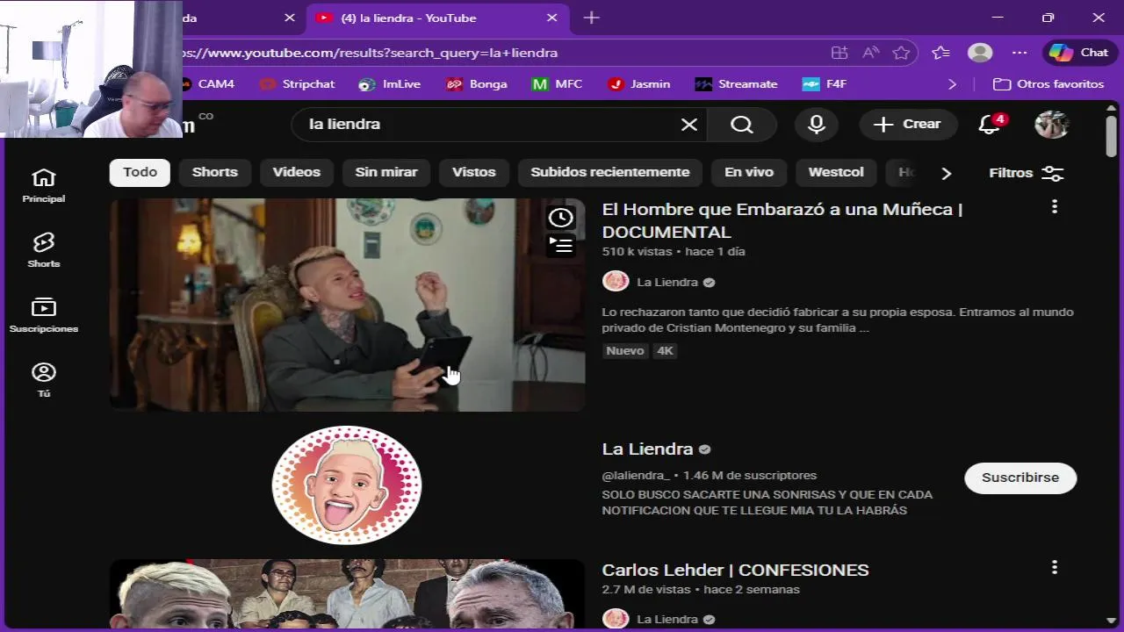Open the Copilot Chat button

(1079, 53)
